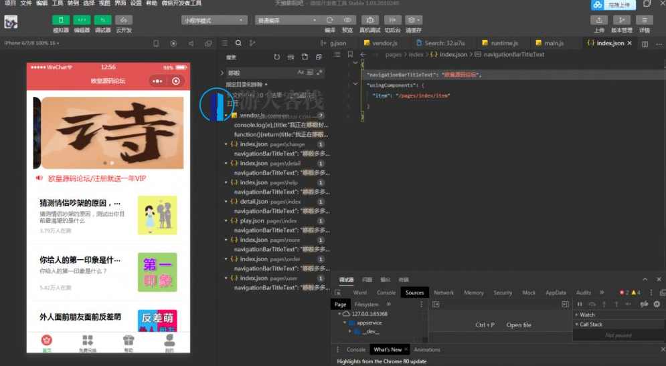Toggle the debugger panel button
This screenshot has width=666, height=366.
[103, 20]
